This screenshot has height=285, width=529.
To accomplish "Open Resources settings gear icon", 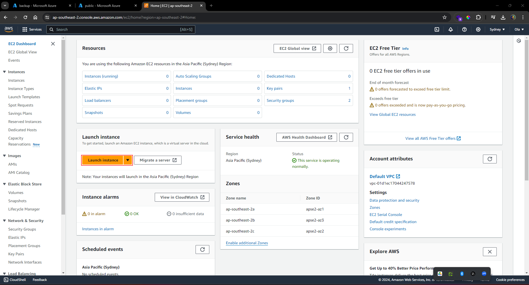I will [330, 48].
